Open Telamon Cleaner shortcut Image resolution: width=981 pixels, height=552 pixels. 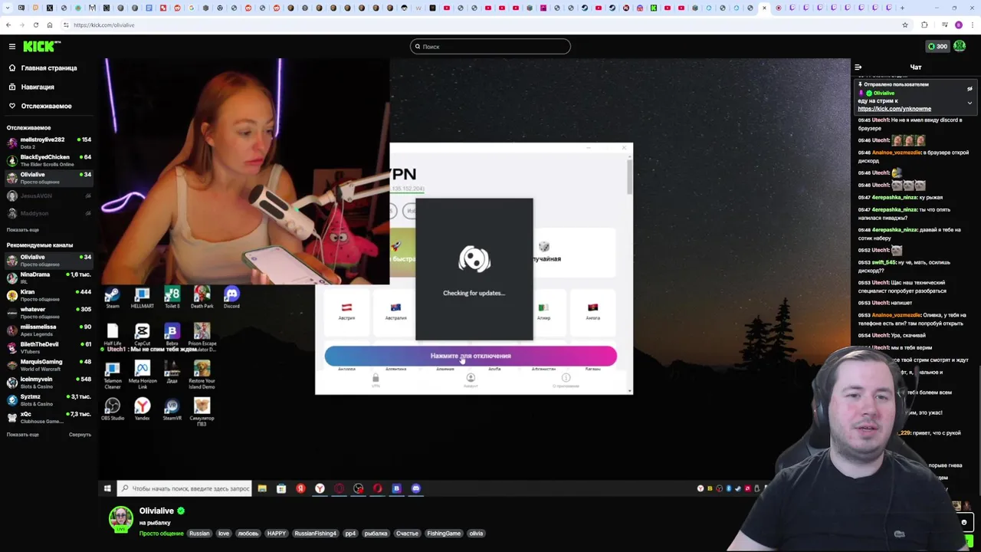[x=113, y=374]
